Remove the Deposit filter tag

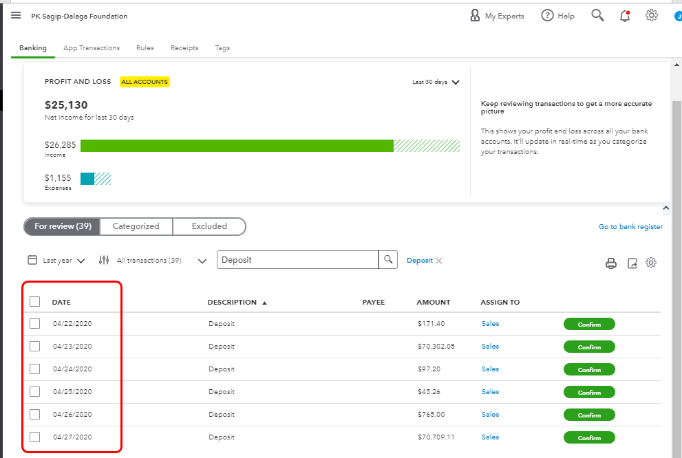click(438, 261)
